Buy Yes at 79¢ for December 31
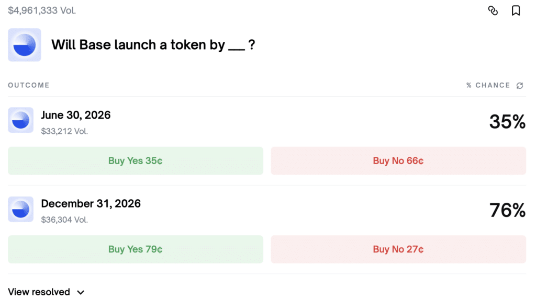The height and width of the screenshot is (299, 536). 136,249
